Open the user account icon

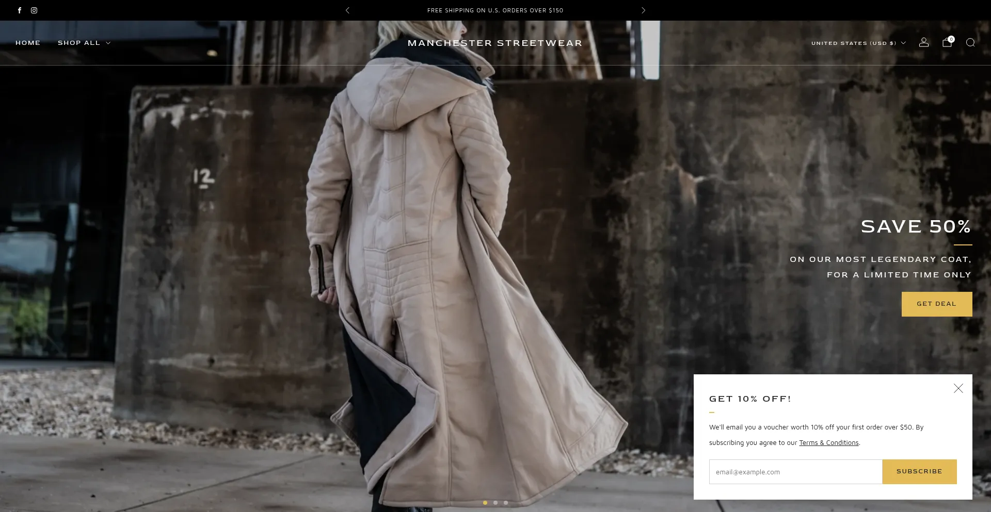pyautogui.click(x=923, y=43)
